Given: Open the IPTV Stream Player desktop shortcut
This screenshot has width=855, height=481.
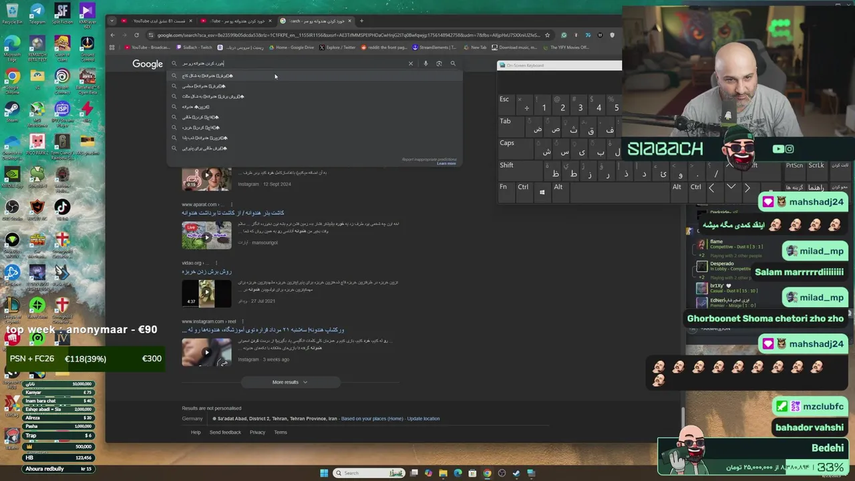Looking at the screenshot, I should point(62,114).
